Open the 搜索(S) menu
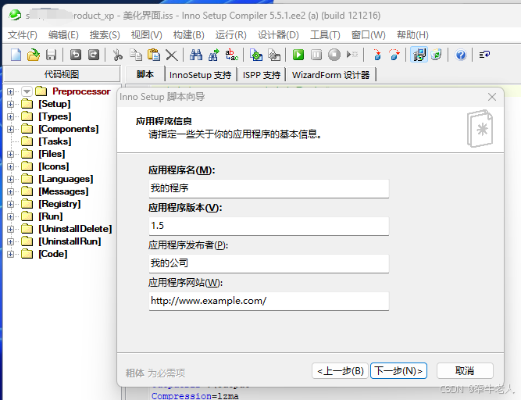The height and width of the screenshot is (400, 521). pyautogui.click(x=105, y=35)
